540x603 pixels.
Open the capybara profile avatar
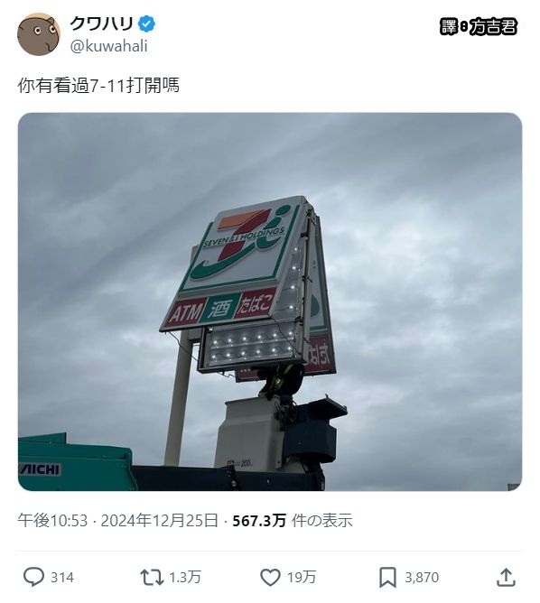pyautogui.click(x=39, y=34)
